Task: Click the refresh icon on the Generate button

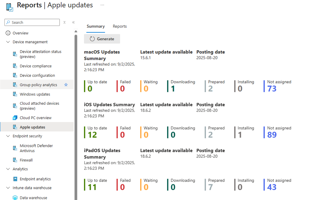Action: point(92,39)
